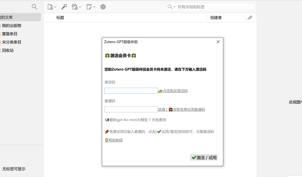This screenshot has width=302, height=177.
Task: Click the new item icon in toolbar
Action: [x=50, y=7]
